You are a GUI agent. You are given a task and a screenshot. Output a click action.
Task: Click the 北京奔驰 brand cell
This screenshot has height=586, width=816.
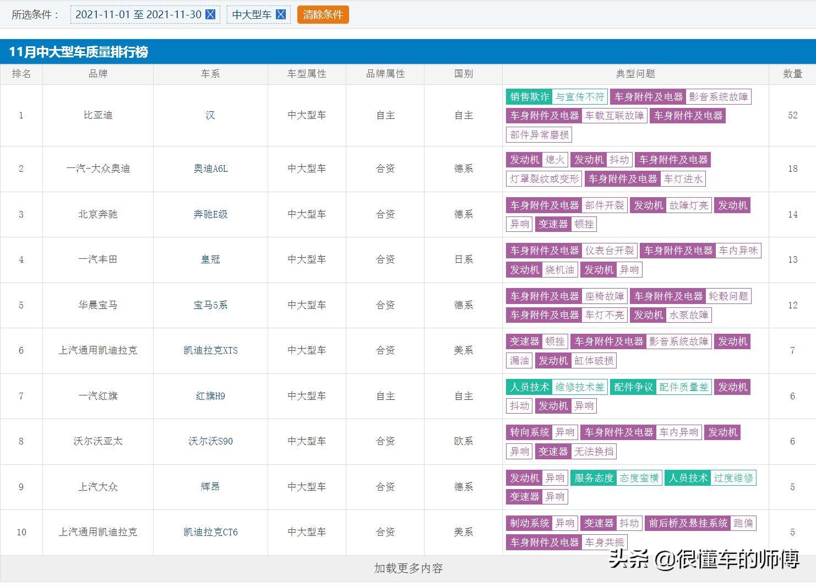tap(98, 214)
